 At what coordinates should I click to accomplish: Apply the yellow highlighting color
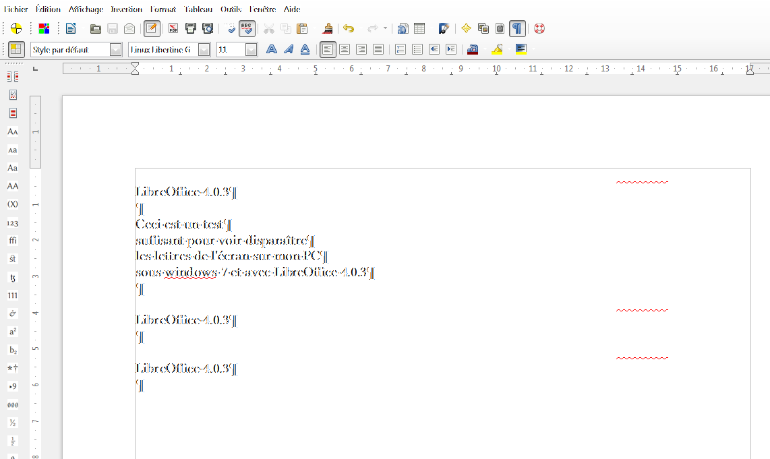[x=498, y=49]
